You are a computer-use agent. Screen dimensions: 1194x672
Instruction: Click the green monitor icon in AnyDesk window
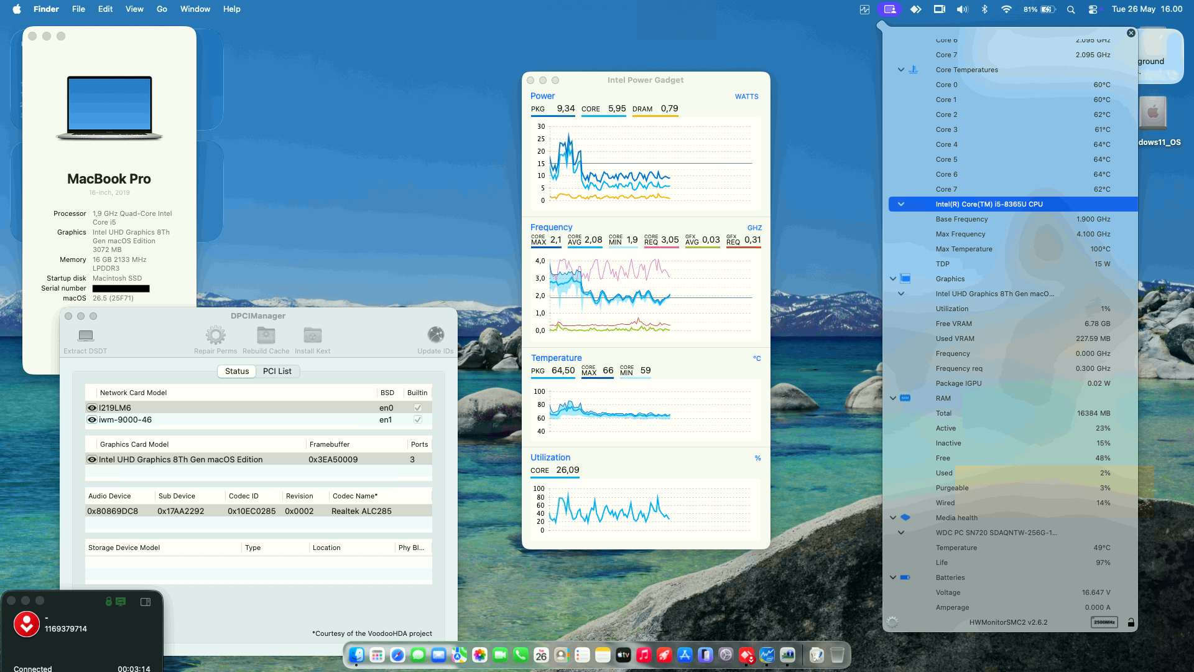(121, 602)
